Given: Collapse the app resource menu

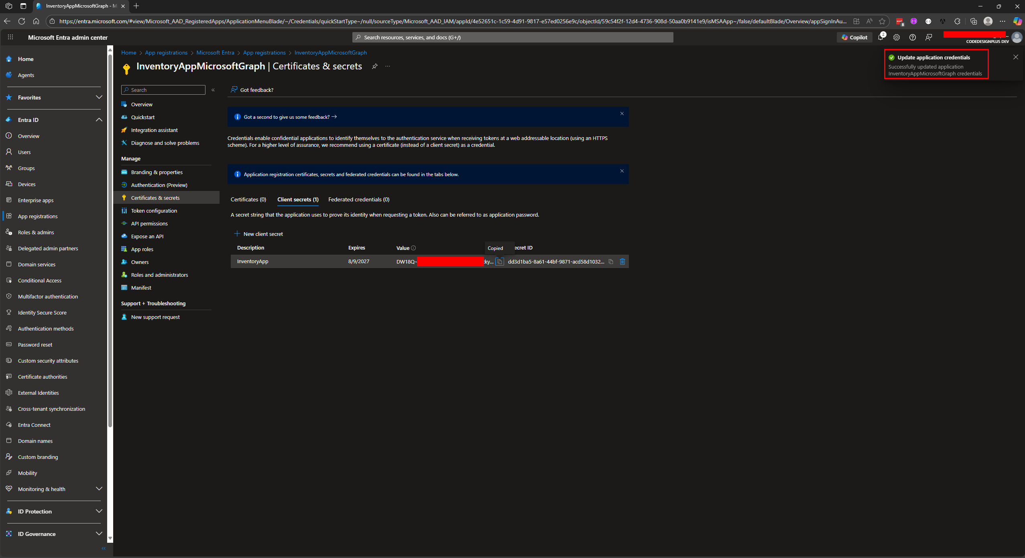Looking at the screenshot, I should (213, 90).
